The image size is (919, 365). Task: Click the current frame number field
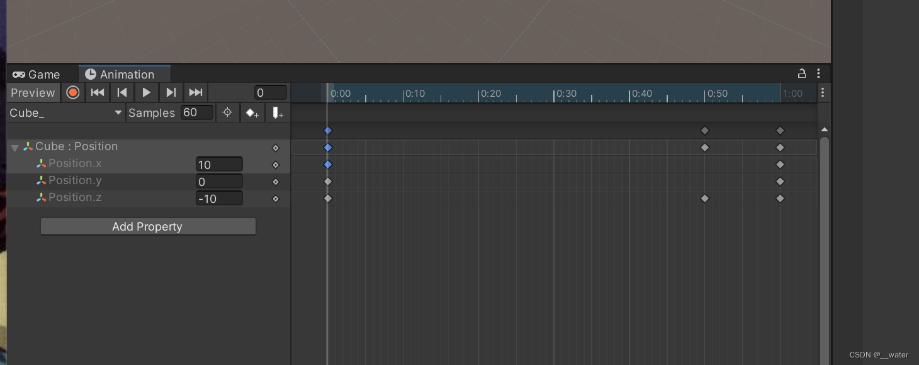pyautogui.click(x=271, y=93)
